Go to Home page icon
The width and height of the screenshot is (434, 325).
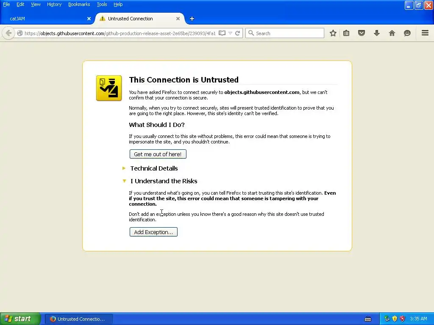[392, 33]
